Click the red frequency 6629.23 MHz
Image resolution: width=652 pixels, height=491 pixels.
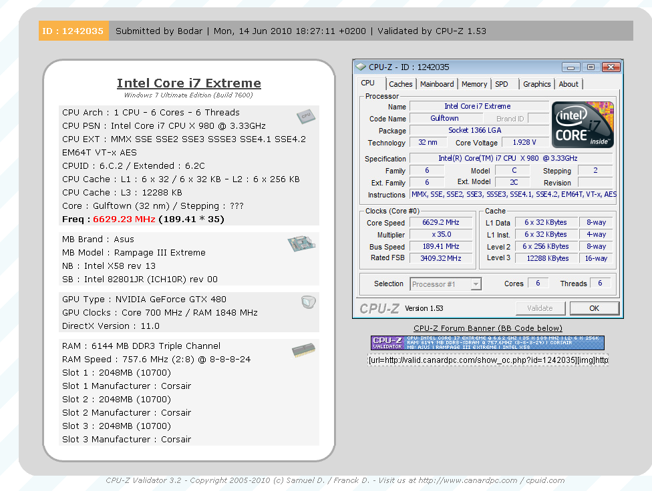[x=124, y=219]
